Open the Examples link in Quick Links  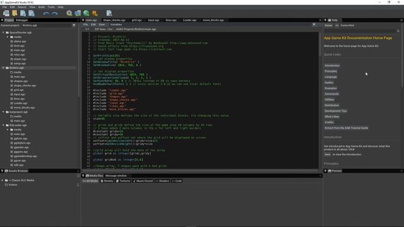coord(331,88)
